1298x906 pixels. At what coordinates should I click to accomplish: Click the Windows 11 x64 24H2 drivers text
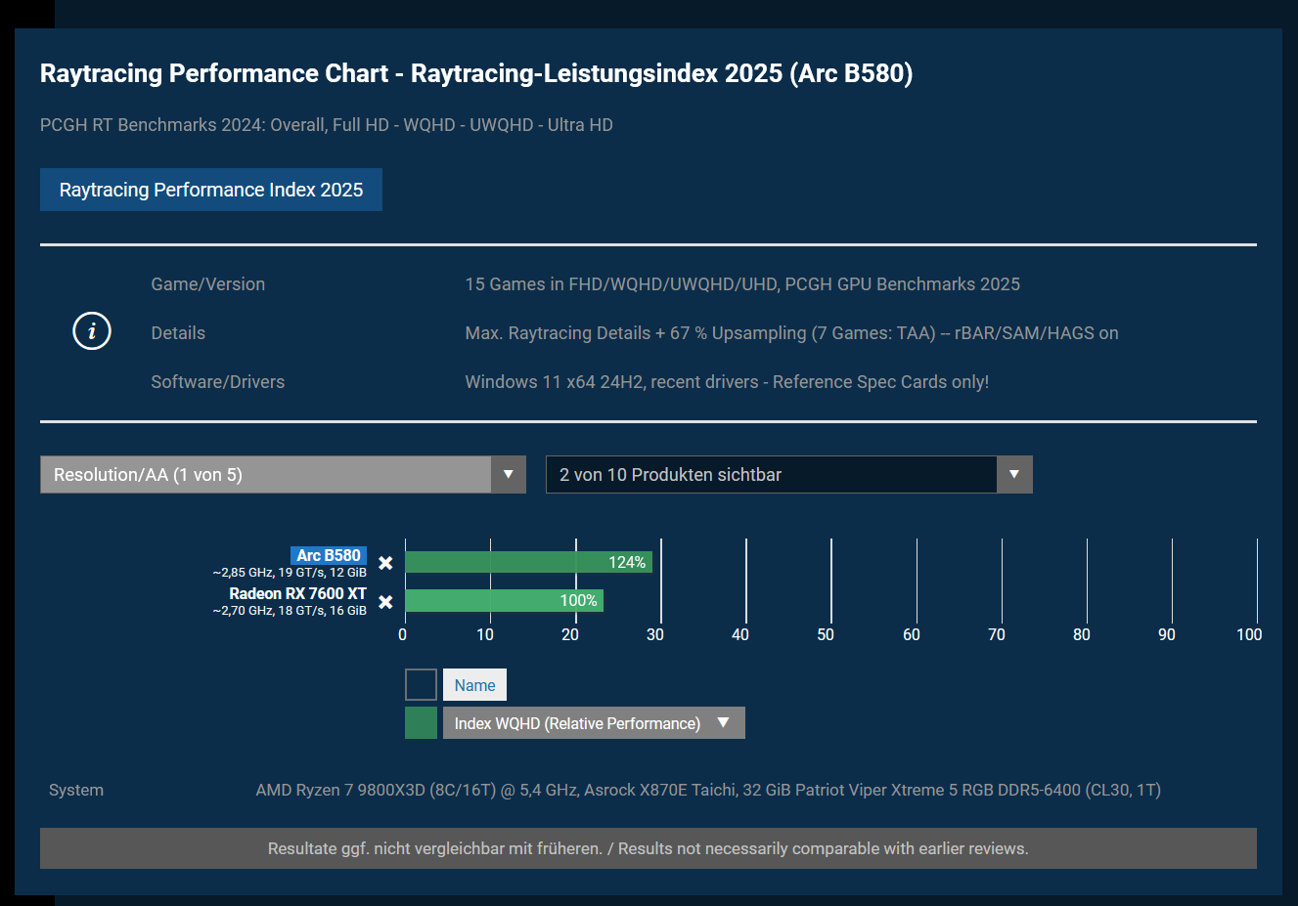click(727, 382)
